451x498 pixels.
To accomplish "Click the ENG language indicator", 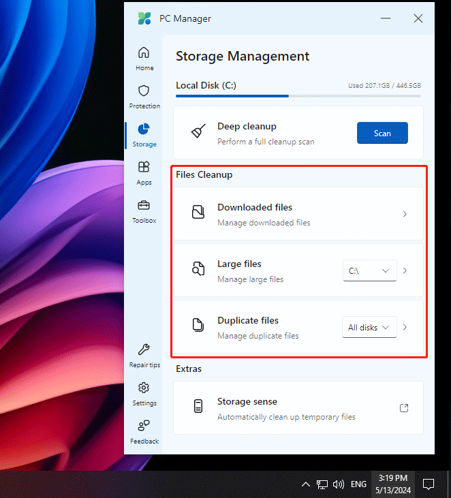I will pyautogui.click(x=358, y=484).
